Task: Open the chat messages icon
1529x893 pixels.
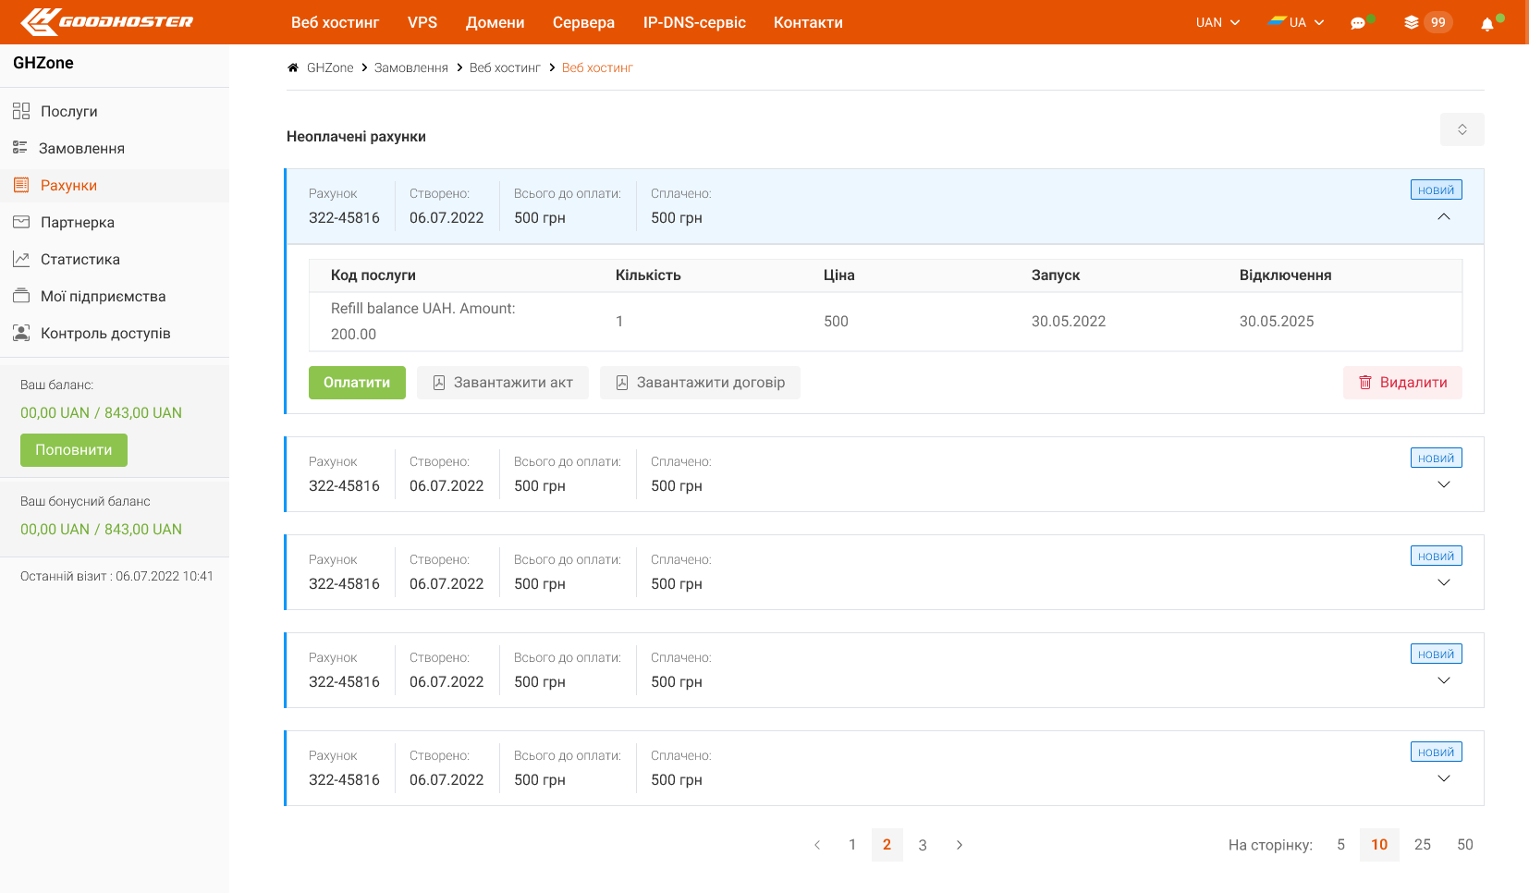Action: click(1358, 23)
